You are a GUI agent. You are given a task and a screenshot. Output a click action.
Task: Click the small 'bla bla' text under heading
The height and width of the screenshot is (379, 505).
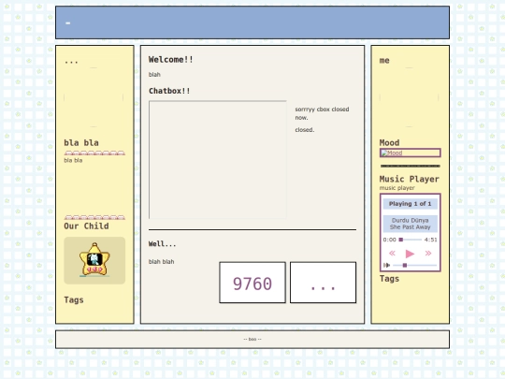[x=73, y=160]
